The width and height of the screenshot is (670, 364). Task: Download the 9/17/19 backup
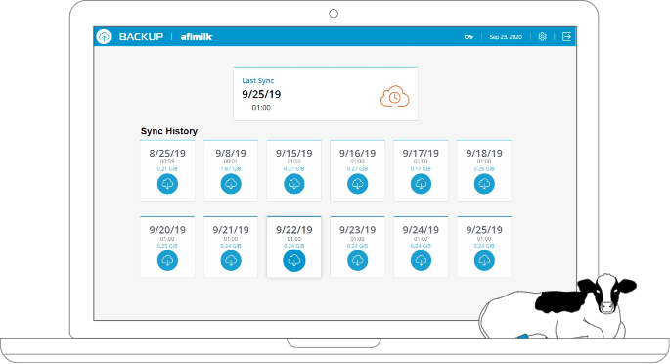(421, 184)
